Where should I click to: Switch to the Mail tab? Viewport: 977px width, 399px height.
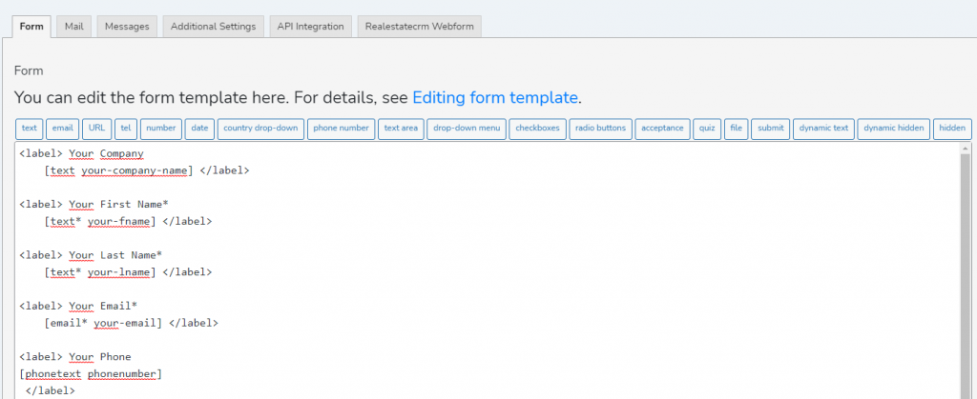(x=73, y=27)
